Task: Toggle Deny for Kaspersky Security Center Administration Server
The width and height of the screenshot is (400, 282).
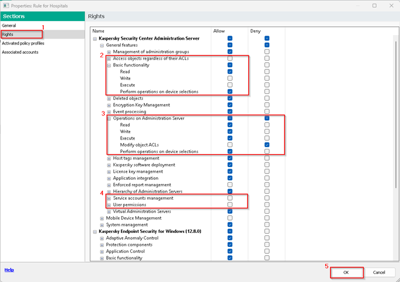Action: [x=267, y=39]
